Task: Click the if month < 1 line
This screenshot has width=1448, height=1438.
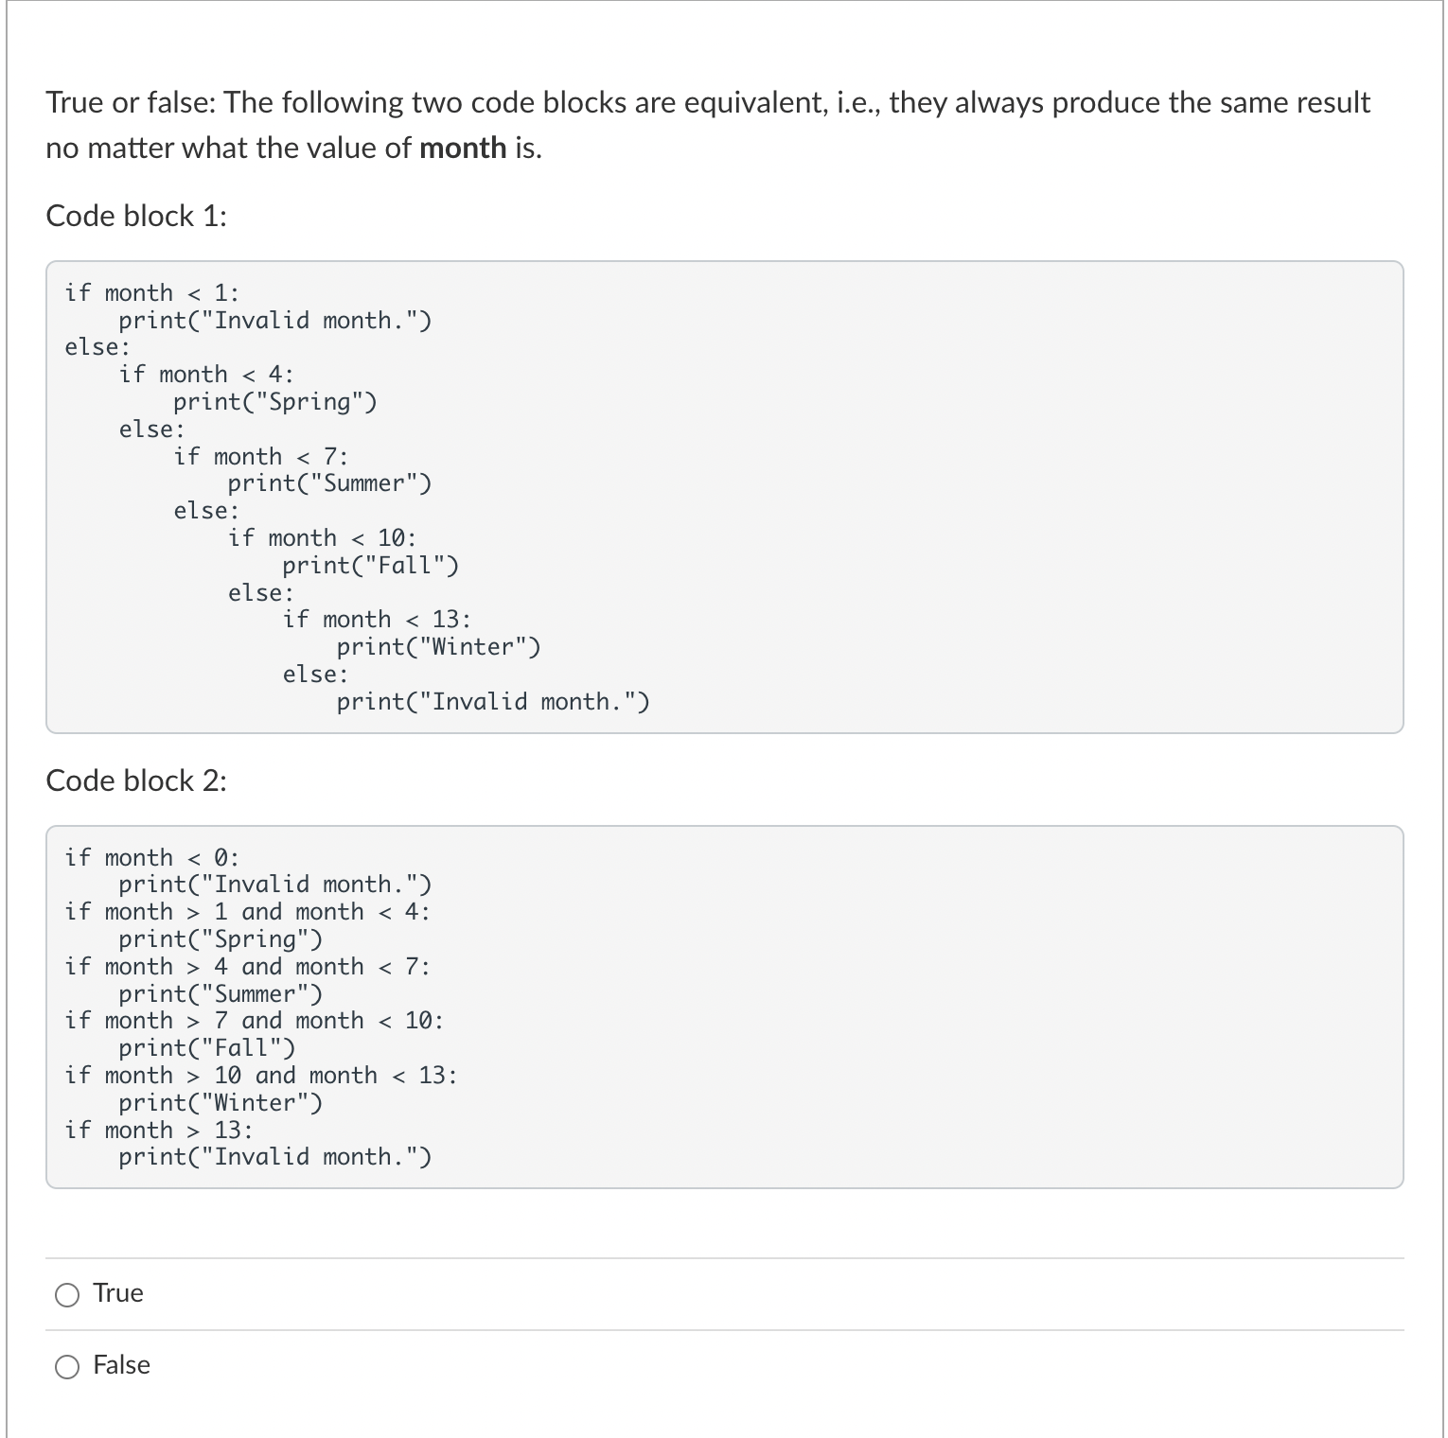Action: [151, 292]
